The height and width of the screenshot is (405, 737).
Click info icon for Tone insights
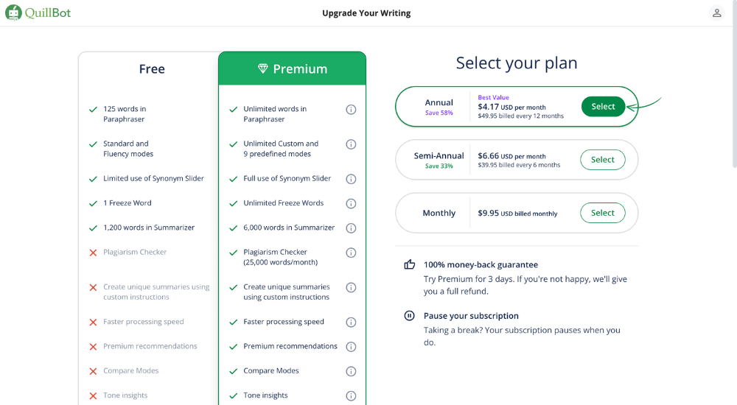point(351,395)
